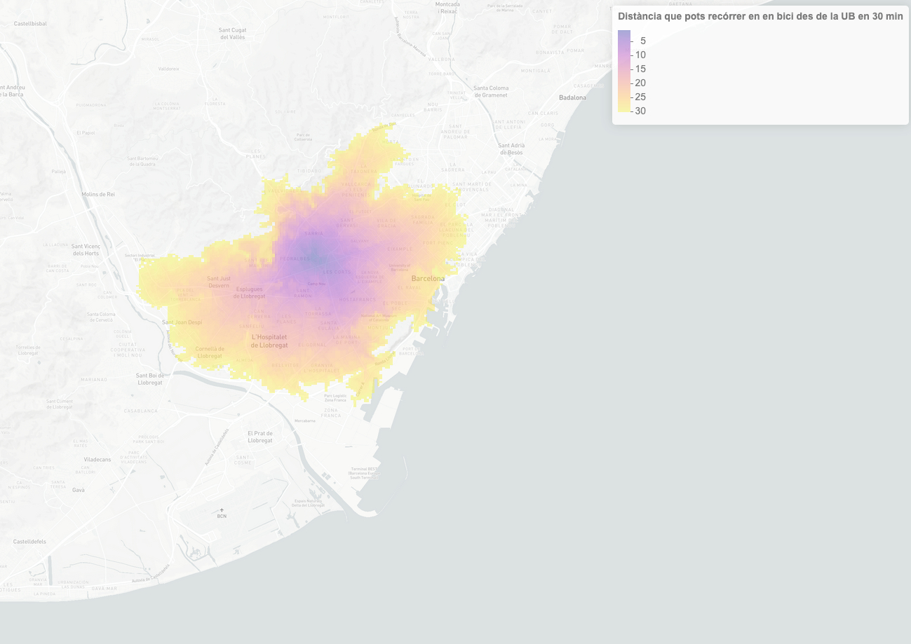Viewport: 911px width, 644px height.
Task: Click Terminal BEST port label
Action: pyautogui.click(x=365, y=473)
